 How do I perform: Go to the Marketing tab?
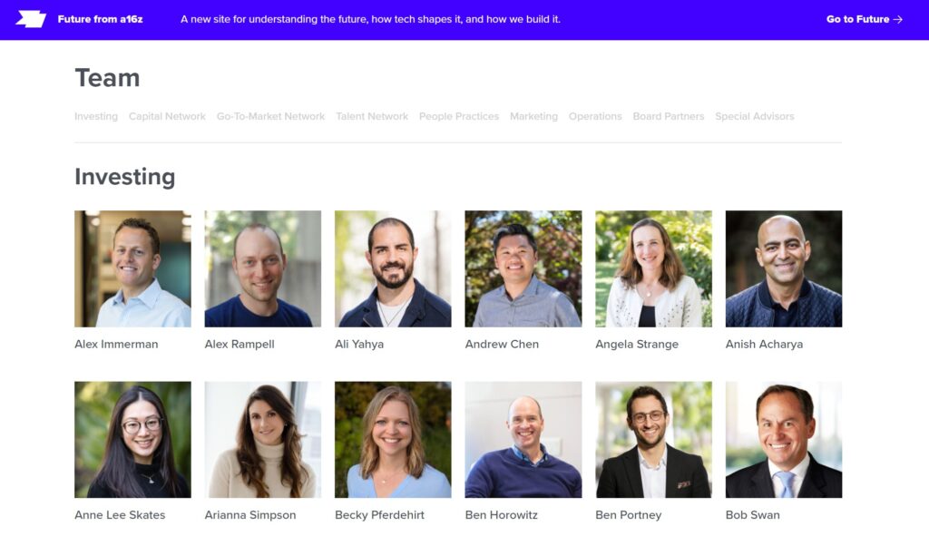click(x=533, y=116)
